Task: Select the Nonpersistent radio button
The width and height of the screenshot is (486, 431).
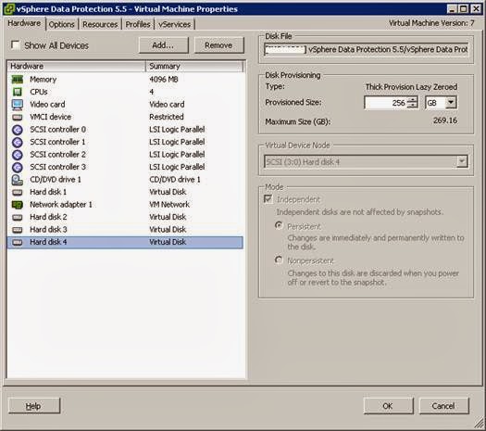Action: (x=279, y=260)
